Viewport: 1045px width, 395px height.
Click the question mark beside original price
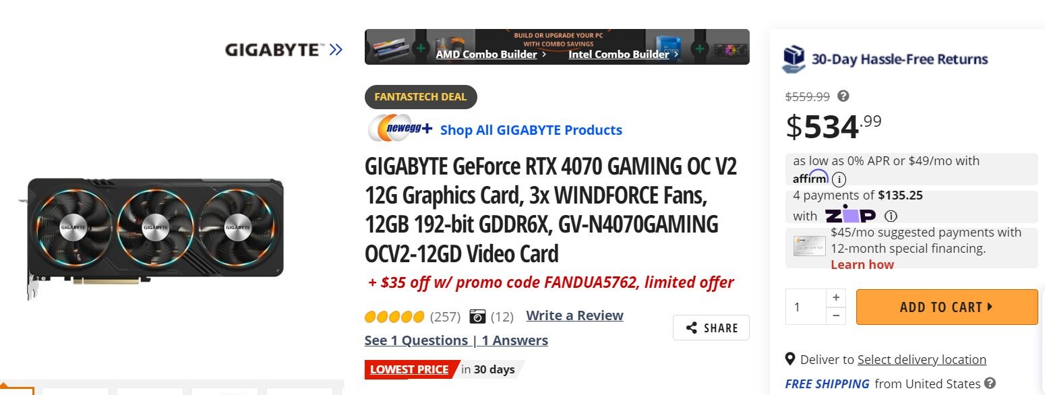(x=843, y=96)
